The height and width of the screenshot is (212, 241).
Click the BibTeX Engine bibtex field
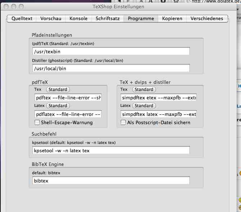coord(111,181)
